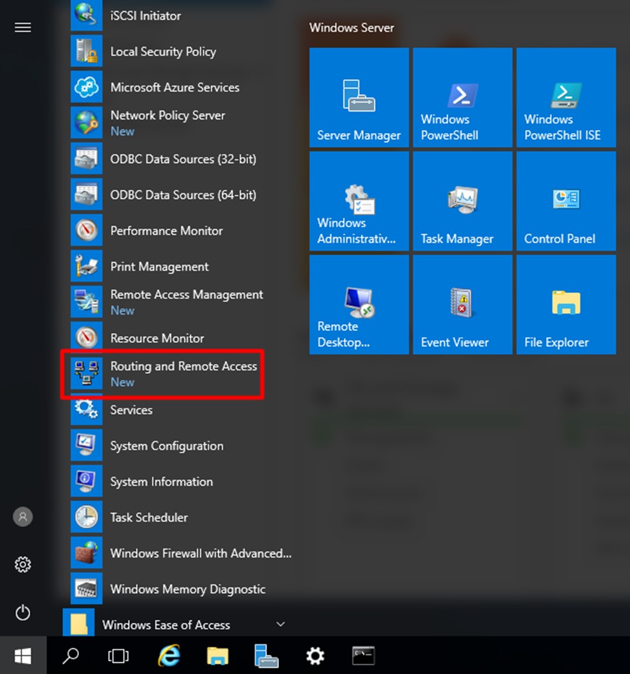Switch to Command Prompt on the taskbar
Screen dimensions: 630x674
tap(364, 656)
